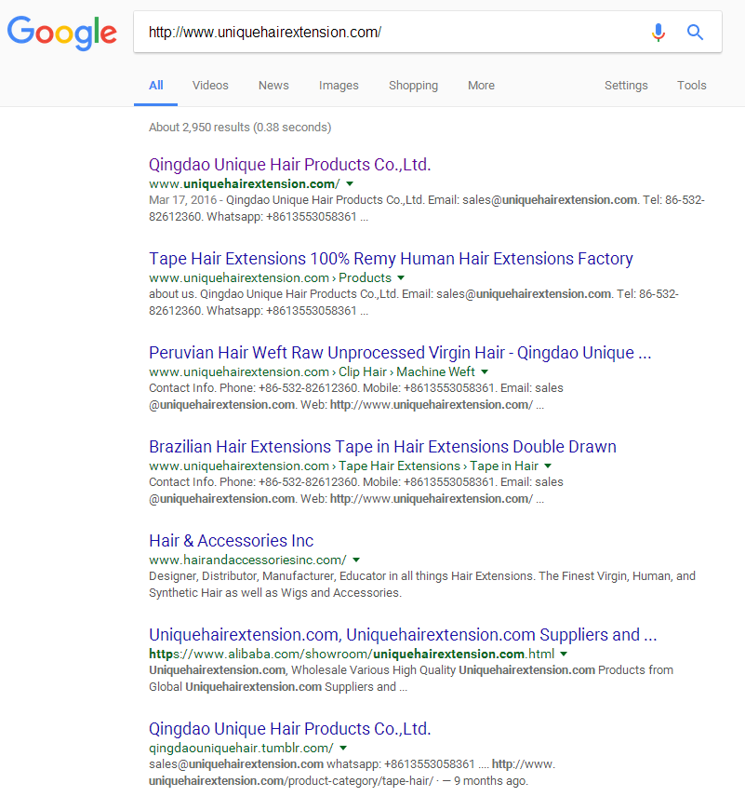Open search Settings menu

click(x=626, y=86)
